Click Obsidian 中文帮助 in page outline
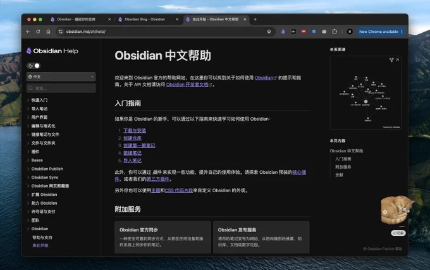 [x=347, y=150]
